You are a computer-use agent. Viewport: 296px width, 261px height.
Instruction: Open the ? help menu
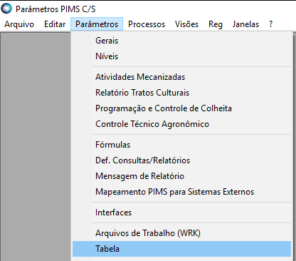click(271, 24)
